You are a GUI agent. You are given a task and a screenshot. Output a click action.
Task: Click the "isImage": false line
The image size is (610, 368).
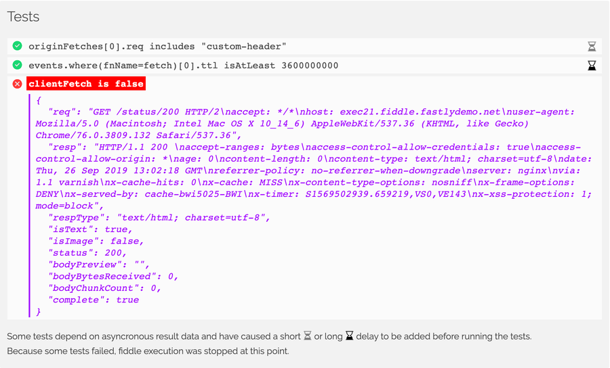pyautogui.click(x=96, y=241)
